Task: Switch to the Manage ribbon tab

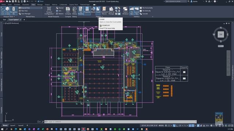Action: [40, 5]
